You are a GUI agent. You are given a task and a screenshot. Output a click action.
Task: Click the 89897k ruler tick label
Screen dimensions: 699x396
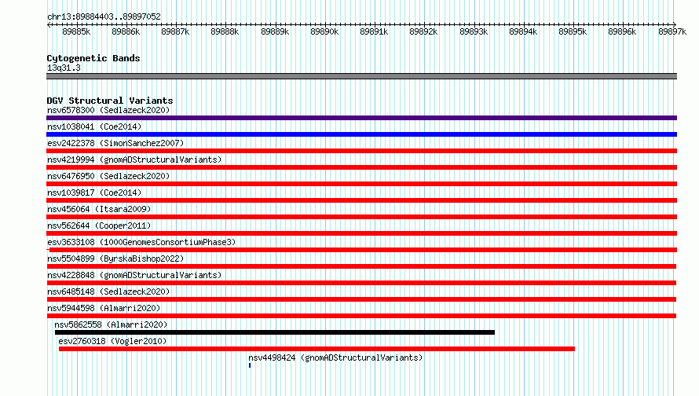pyautogui.click(x=672, y=31)
